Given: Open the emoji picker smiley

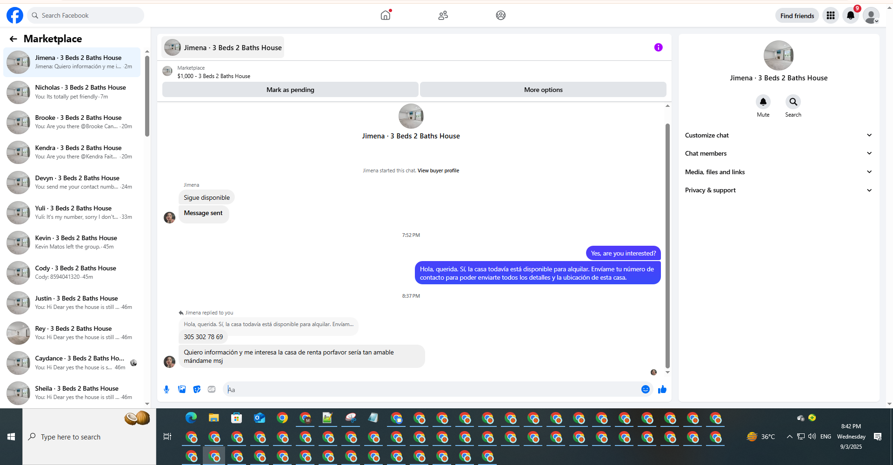Looking at the screenshot, I should click(x=646, y=389).
